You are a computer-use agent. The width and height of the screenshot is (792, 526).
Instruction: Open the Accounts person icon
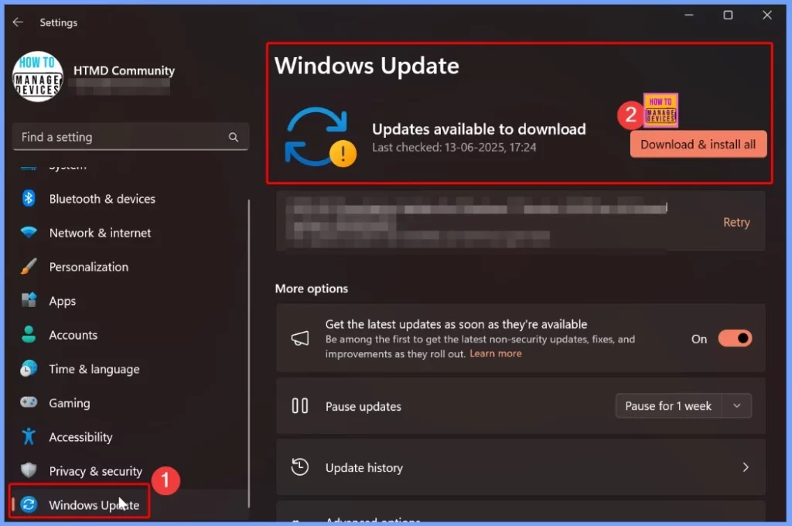point(29,334)
